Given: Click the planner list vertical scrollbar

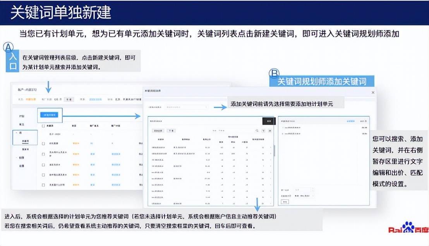Looking at the screenshot, I should click(274, 150).
